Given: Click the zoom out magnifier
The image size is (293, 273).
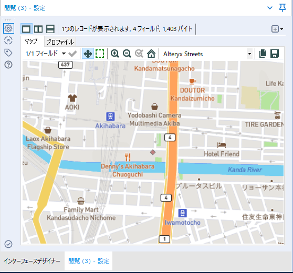Looking at the screenshot, I should [127, 54].
